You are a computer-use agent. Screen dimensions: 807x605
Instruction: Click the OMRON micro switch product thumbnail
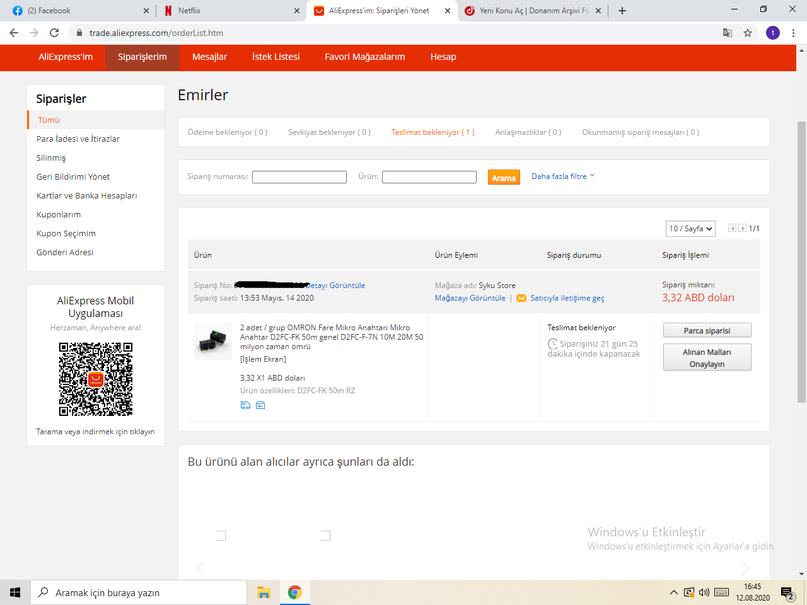tap(213, 342)
